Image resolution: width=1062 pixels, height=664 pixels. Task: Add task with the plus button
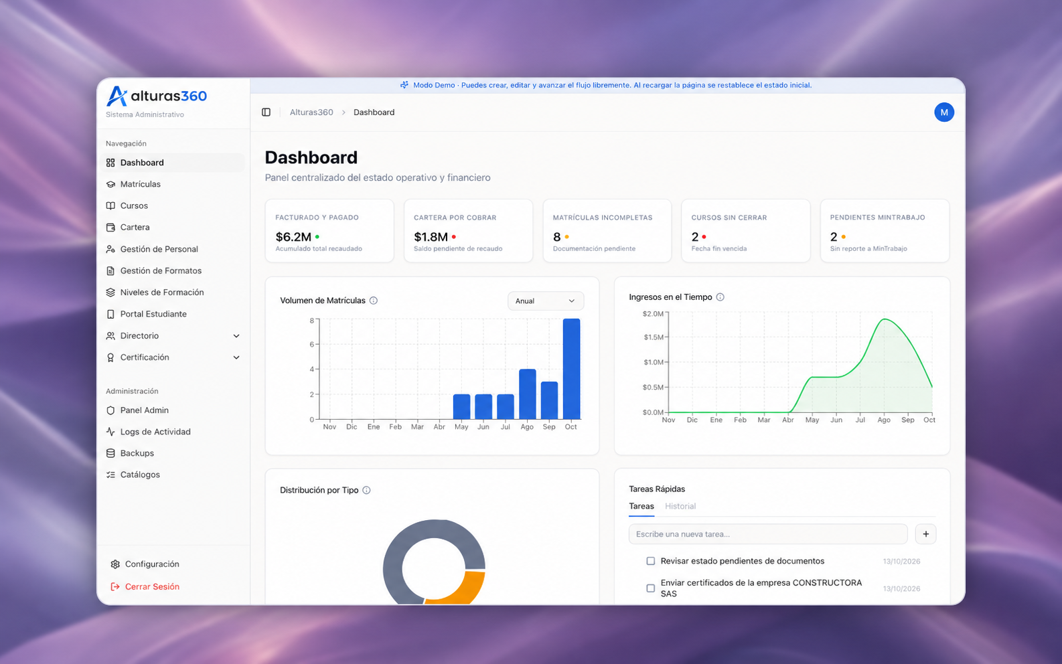[x=925, y=534]
